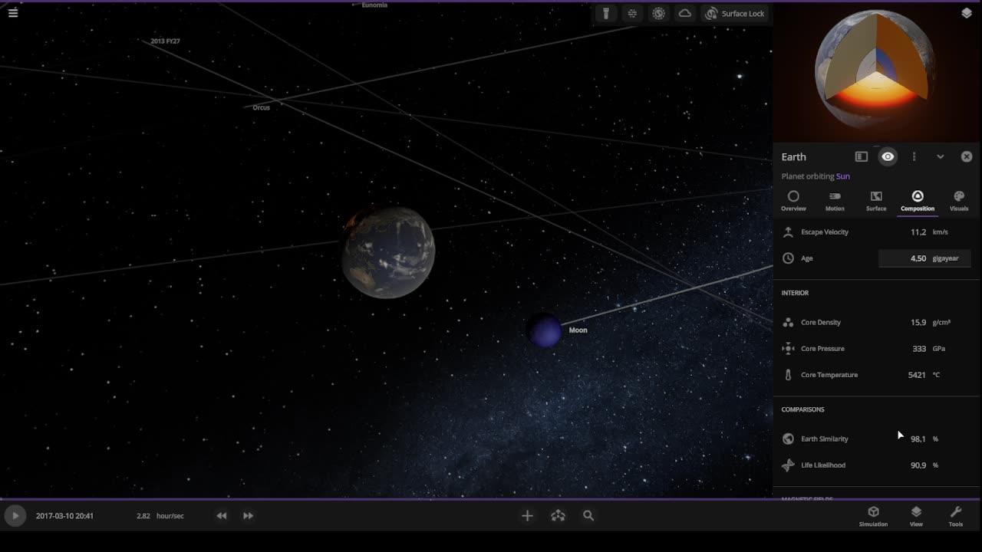The image size is (982, 552).
Task: Toggle the dotted circle view icon
Action: tap(658, 14)
